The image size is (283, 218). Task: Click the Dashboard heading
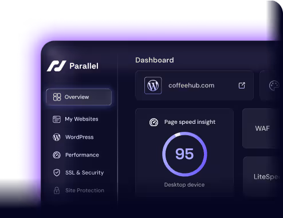point(155,60)
